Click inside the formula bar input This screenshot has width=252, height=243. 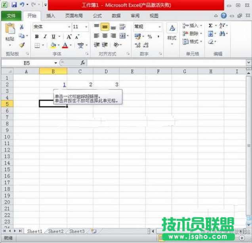pyautogui.click(x=166, y=63)
